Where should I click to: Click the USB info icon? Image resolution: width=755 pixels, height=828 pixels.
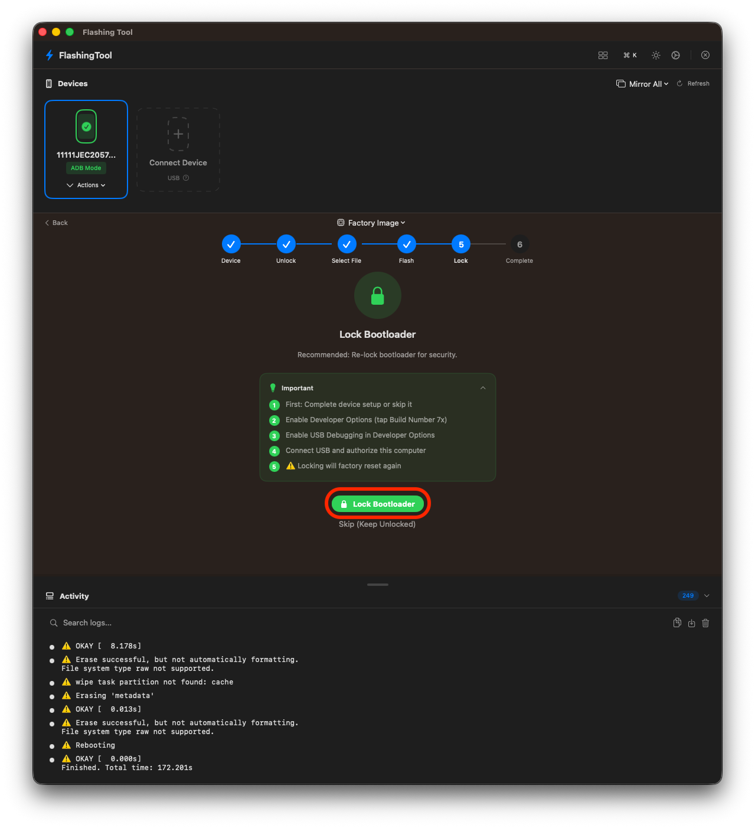[x=186, y=178]
